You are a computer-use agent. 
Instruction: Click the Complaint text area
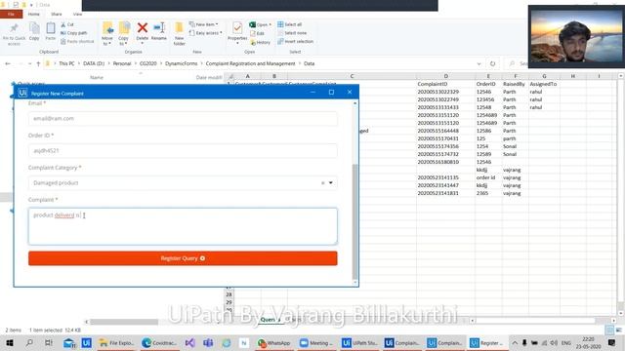point(183,225)
